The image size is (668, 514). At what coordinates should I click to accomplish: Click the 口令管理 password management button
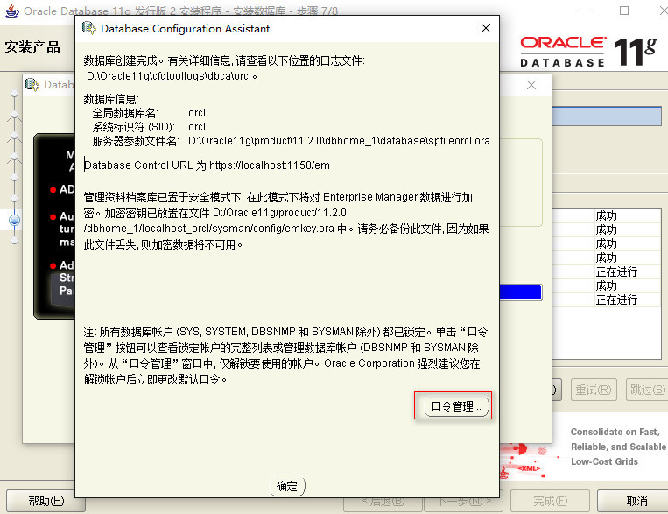pos(452,406)
